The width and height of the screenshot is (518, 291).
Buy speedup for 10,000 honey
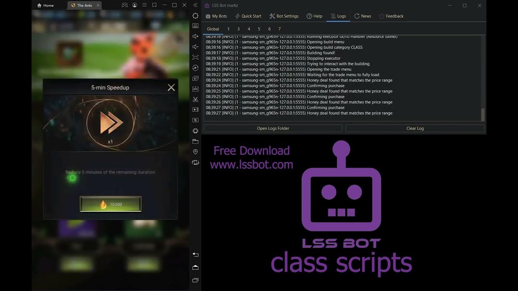110,204
